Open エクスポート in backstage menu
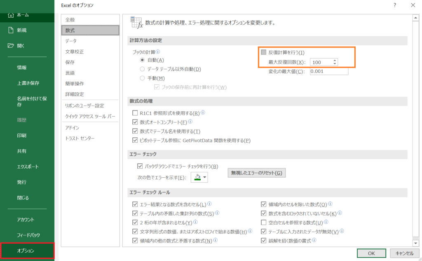The width and height of the screenshot is (422, 261). tap(27, 167)
